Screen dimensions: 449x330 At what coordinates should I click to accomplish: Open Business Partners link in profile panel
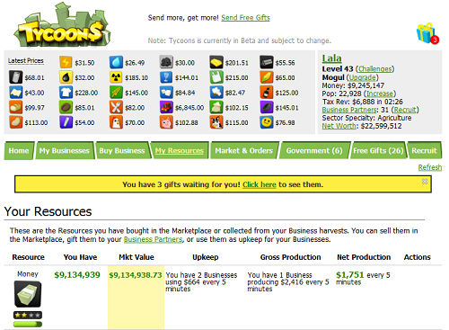coord(349,110)
